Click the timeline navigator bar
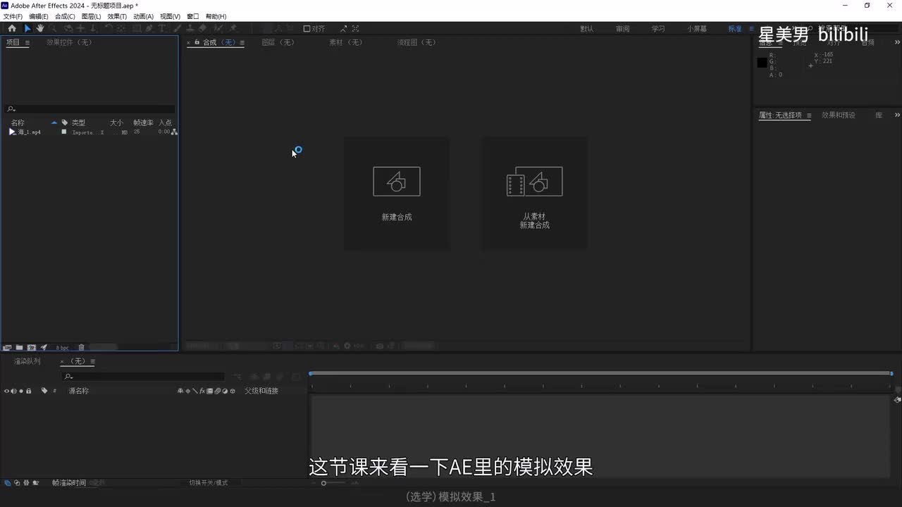The width and height of the screenshot is (902, 507). point(601,373)
